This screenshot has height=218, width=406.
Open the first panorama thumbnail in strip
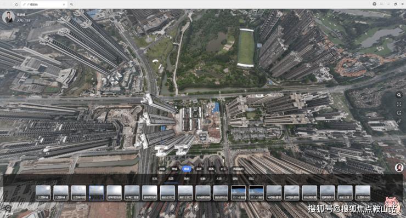tap(43, 193)
